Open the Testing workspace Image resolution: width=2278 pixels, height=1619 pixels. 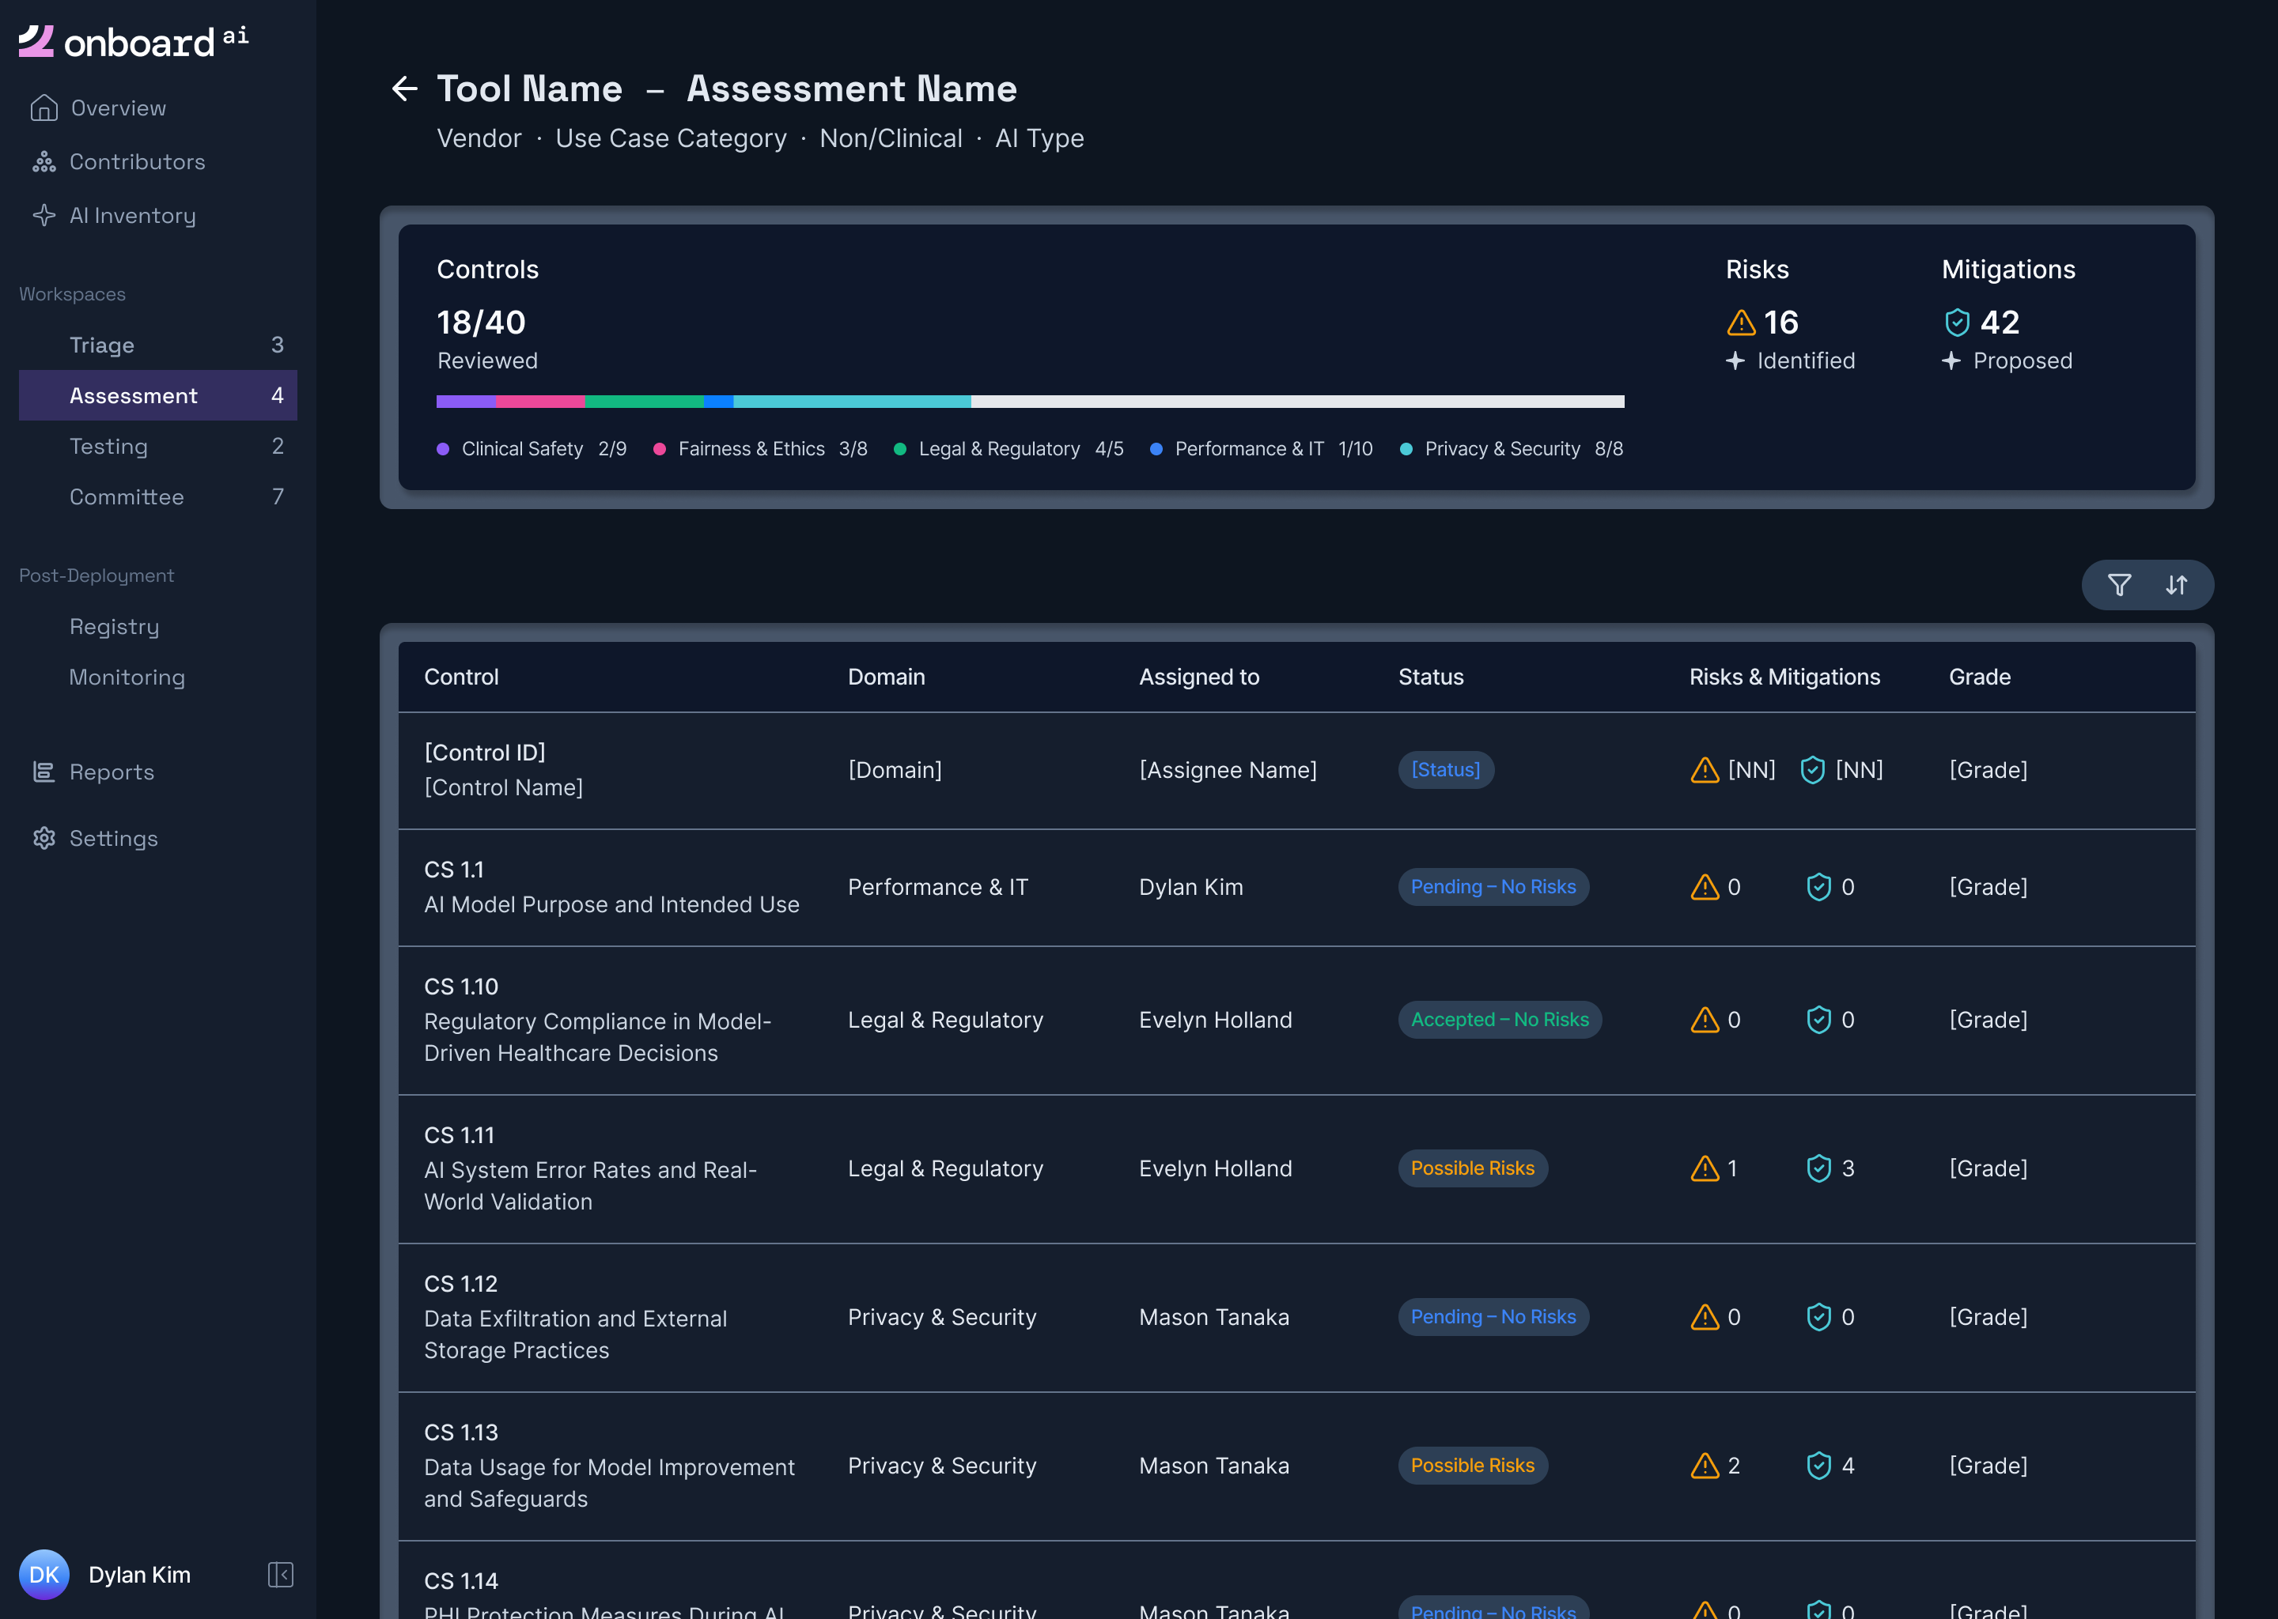point(157,447)
